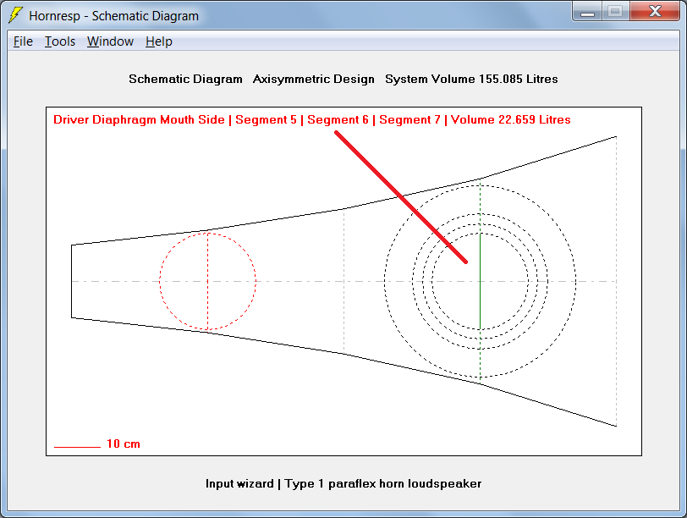Click the 'Segment 7' red label
The width and height of the screenshot is (687, 518).
tap(409, 119)
